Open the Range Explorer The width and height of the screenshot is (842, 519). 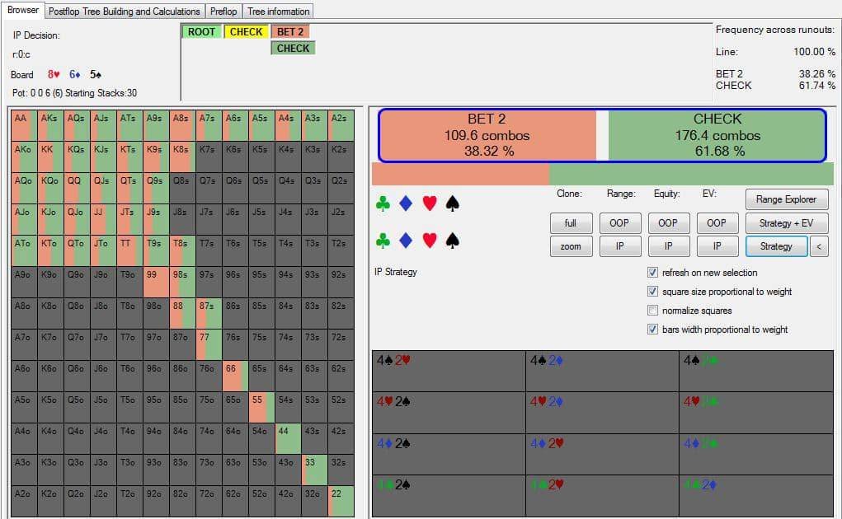(786, 199)
